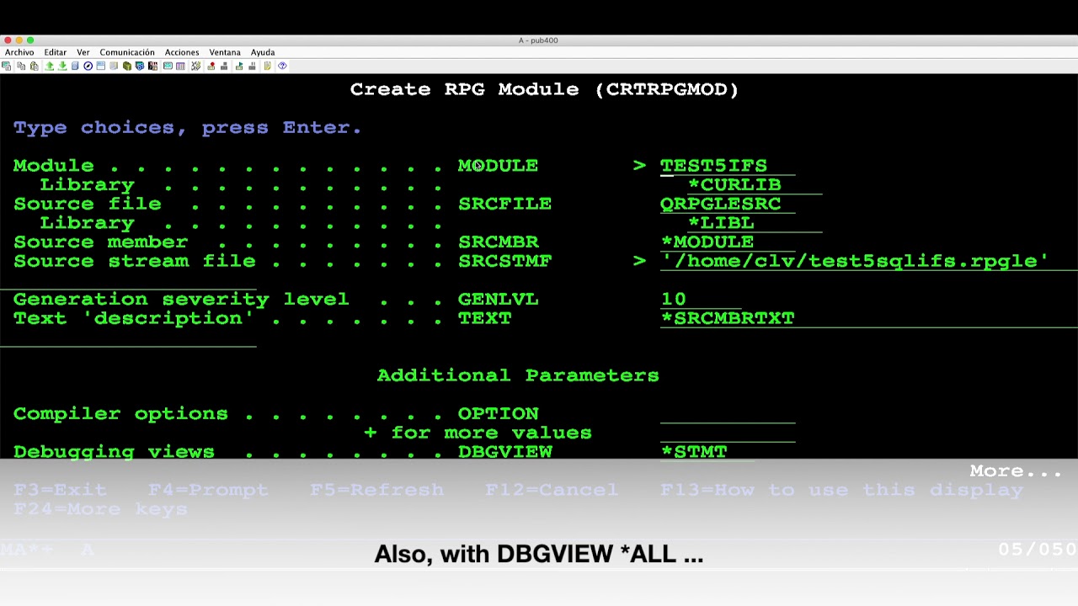Click the SRCMBR keyword text

point(499,242)
